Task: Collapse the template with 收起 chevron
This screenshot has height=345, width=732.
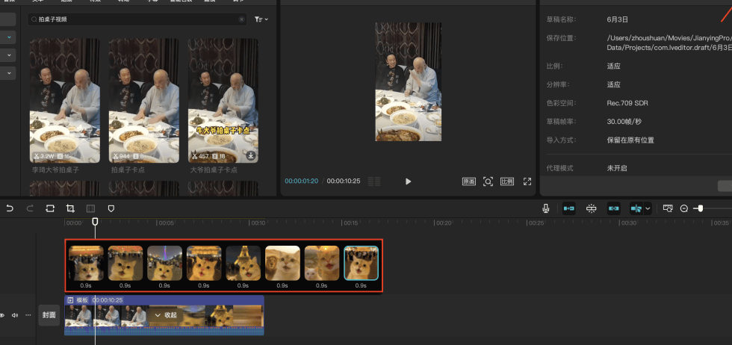Action: point(166,315)
